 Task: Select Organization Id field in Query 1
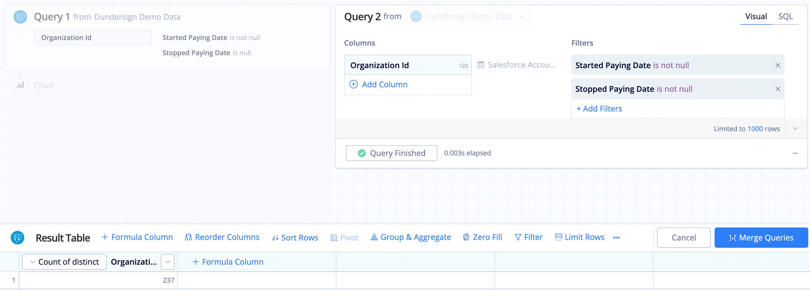(x=93, y=37)
